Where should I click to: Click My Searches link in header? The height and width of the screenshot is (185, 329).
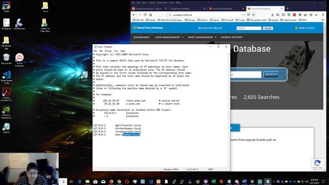click(x=205, y=28)
